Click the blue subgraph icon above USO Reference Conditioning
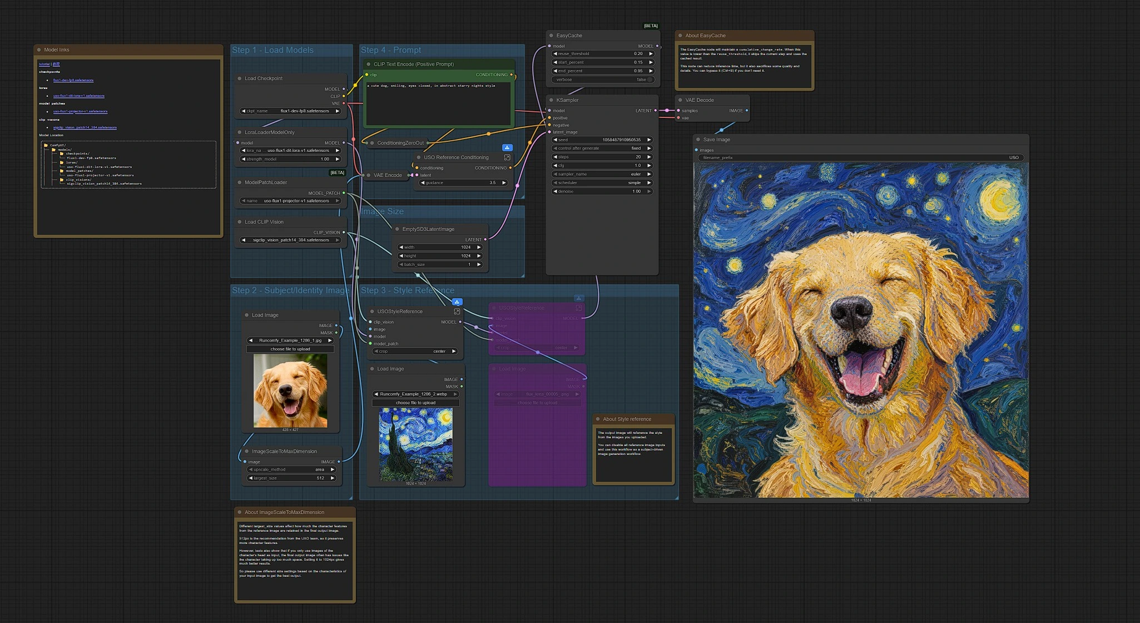Image resolution: width=1140 pixels, height=623 pixels. [507, 148]
